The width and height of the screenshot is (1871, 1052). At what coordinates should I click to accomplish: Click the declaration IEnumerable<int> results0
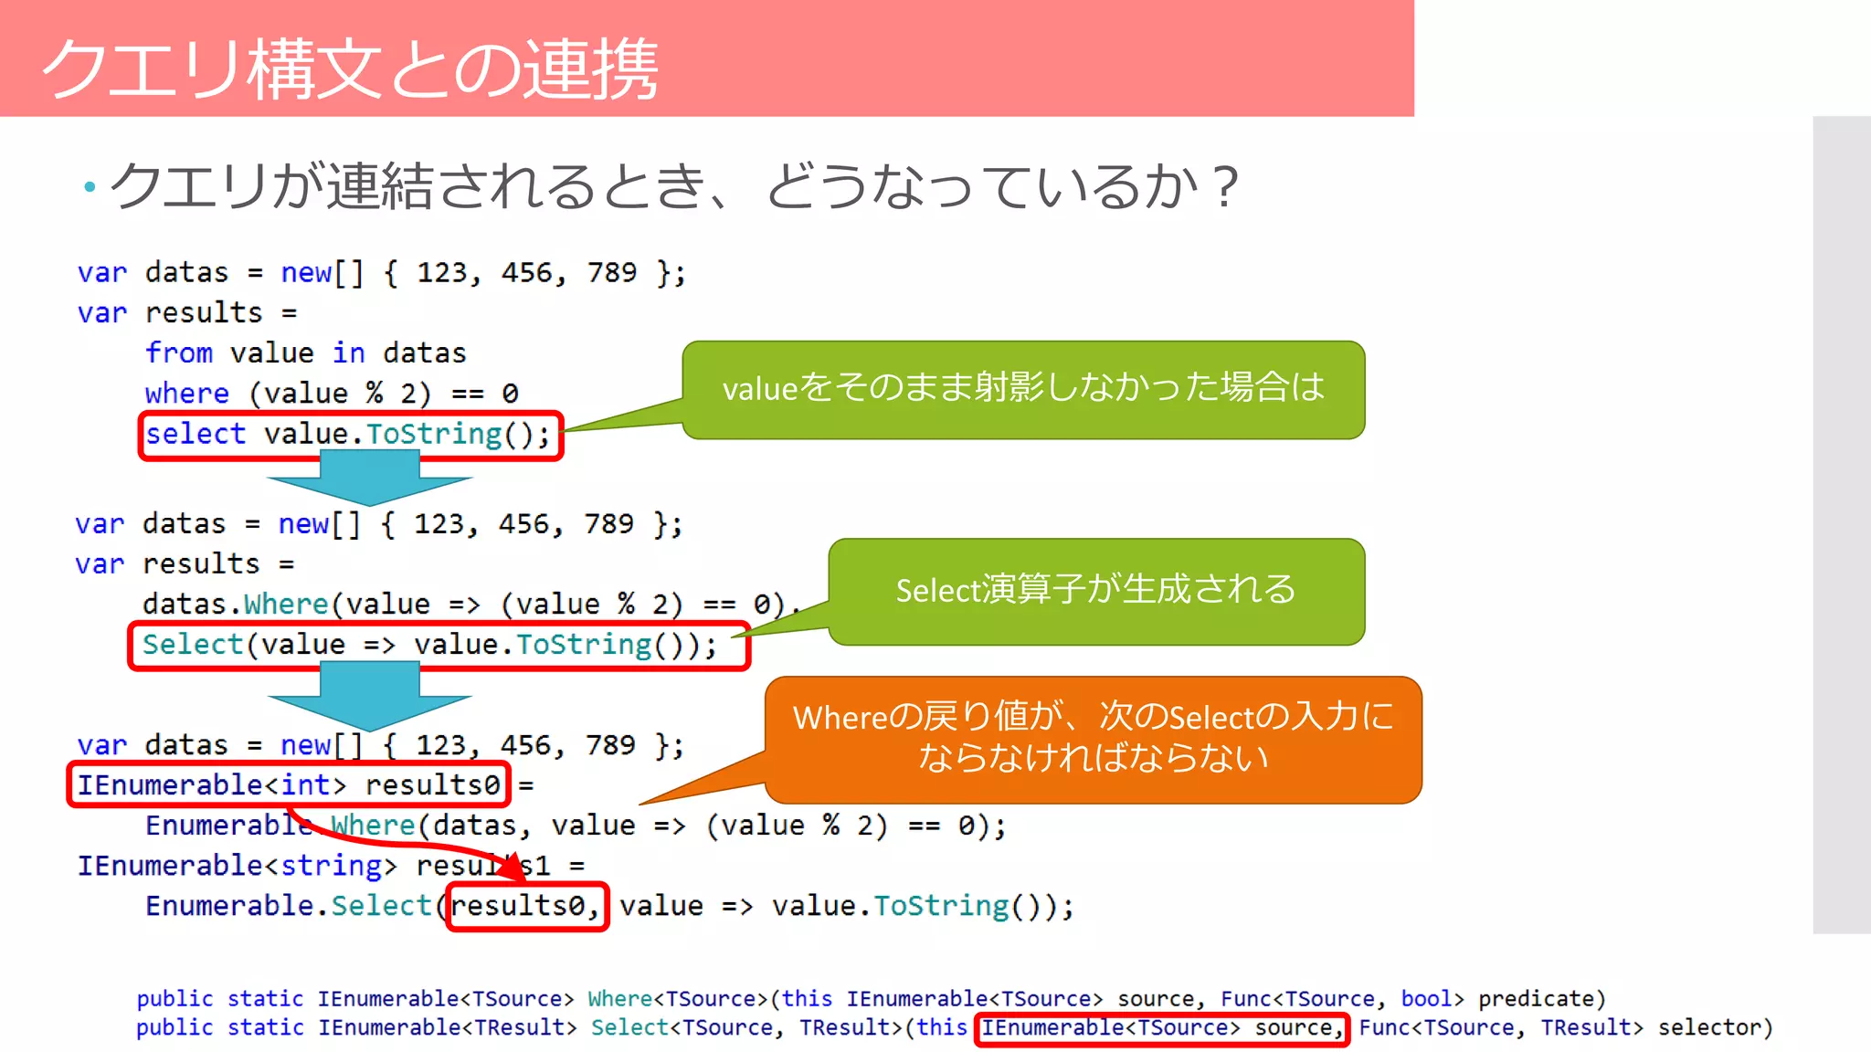coord(289,784)
